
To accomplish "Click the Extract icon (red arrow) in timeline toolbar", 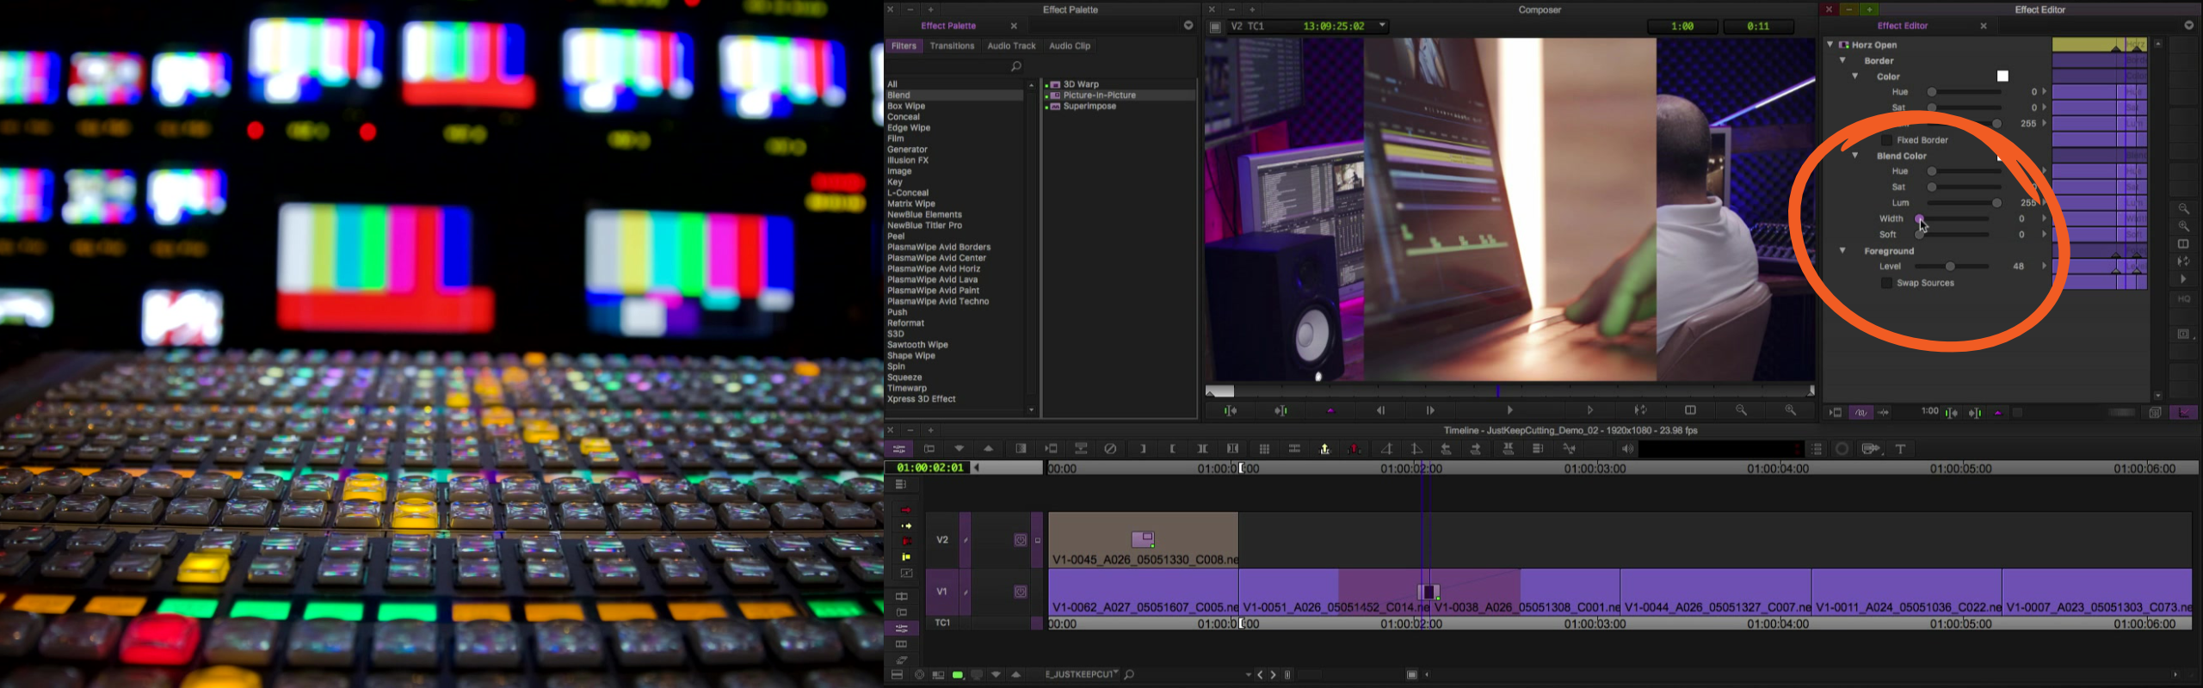I will click(1355, 449).
